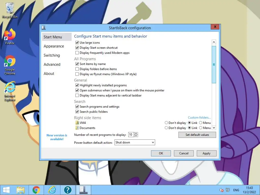
Task: Click the VM4 folder icon
Action: point(77,123)
